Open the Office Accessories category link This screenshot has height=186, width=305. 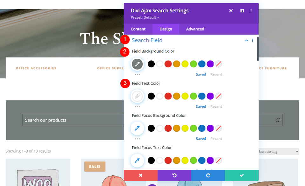(36, 68)
